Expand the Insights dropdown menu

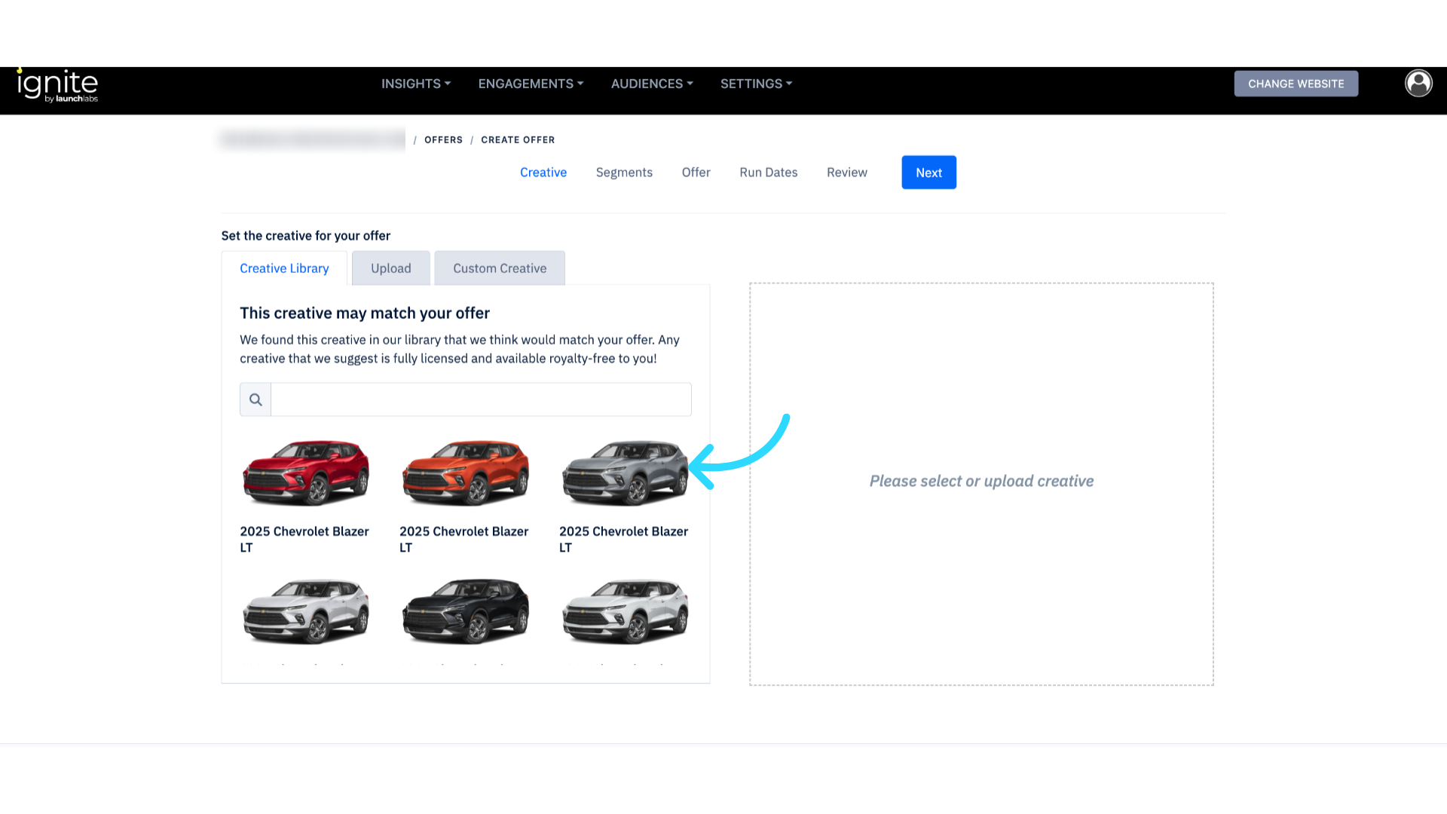[415, 84]
